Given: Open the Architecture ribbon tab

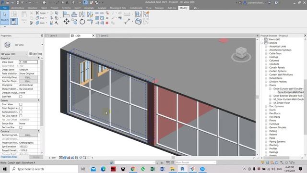Looking at the screenshot, I should (18, 8).
